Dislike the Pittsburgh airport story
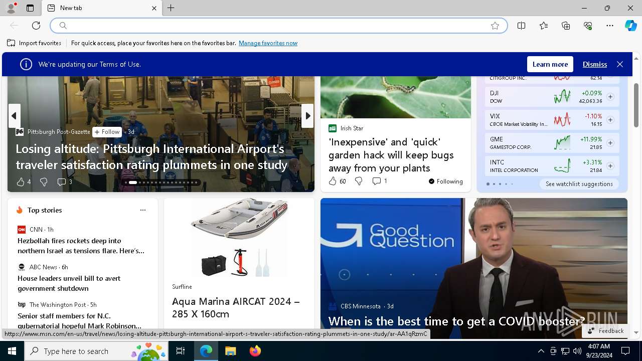Screen dimensions: 642x361 44,182
